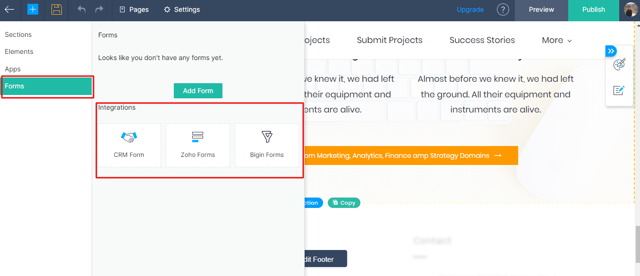Open the Settings menu
This screenshot has width=640, height=276.
coord(182,9)
